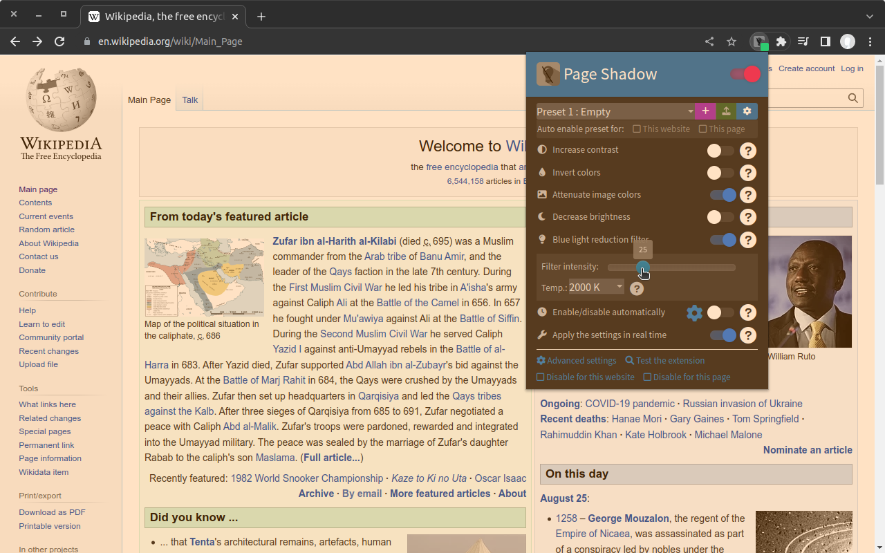
Task: Click the Log in link
Action: 852,68
